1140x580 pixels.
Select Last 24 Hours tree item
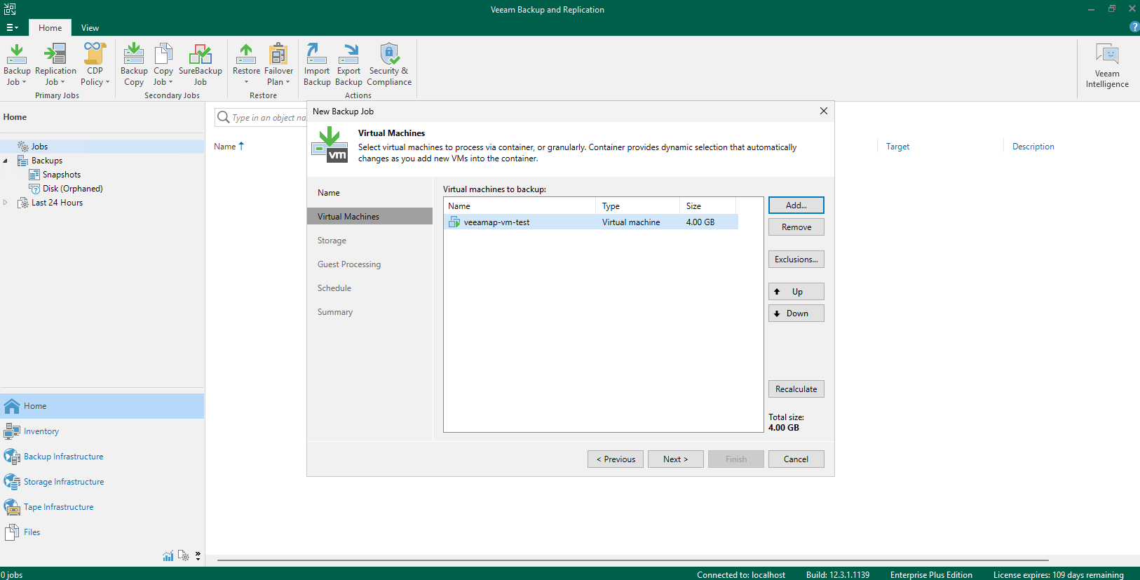coord(57,203)
